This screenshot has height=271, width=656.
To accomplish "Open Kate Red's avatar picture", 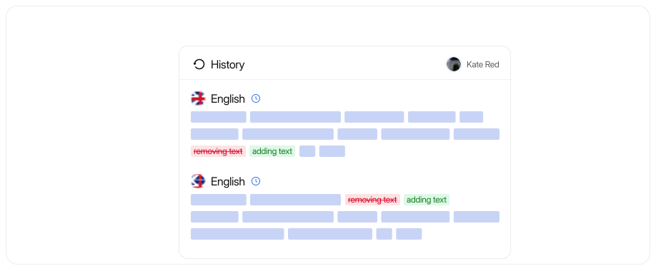I will [x=454, y=64].
